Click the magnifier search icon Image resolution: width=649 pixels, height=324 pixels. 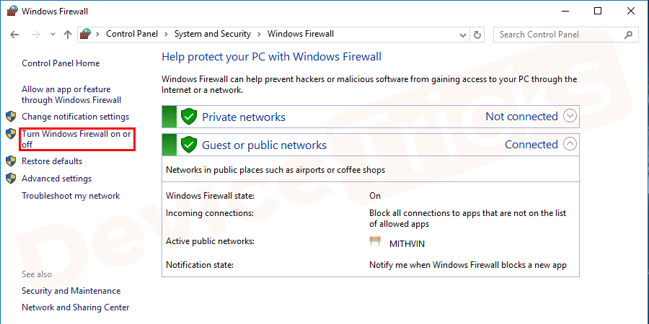628,35
